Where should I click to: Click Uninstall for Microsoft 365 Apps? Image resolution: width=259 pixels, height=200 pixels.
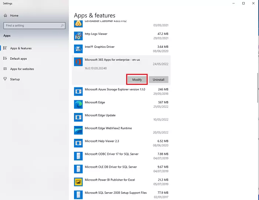(x=159, y=80)
